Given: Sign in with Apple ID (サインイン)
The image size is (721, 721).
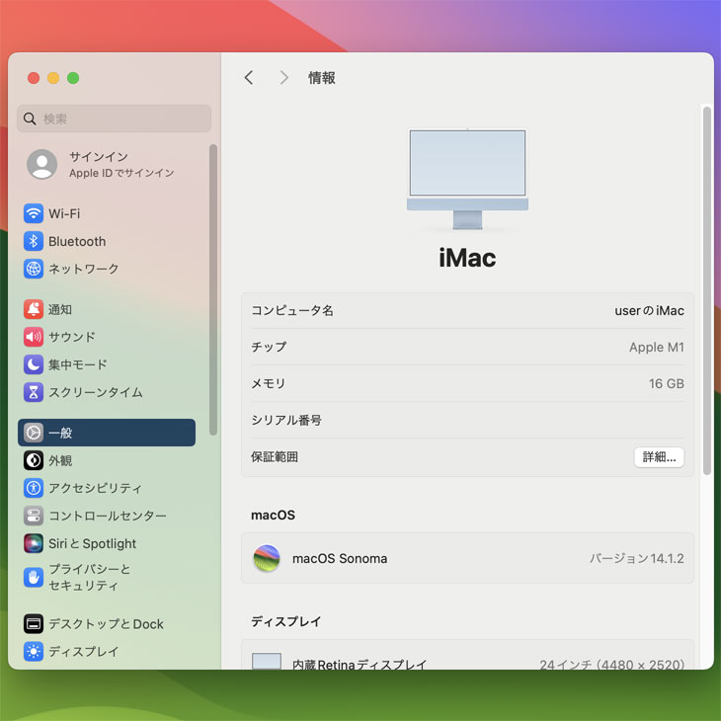Looking at the screenshot, I should (x=99, y=164).
